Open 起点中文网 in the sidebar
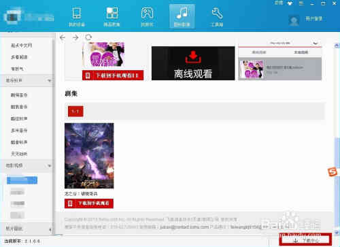The width and height of the screenshot is (340, 247). click(22, 46)
